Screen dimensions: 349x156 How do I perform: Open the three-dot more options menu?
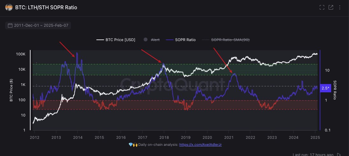(340, 7)
